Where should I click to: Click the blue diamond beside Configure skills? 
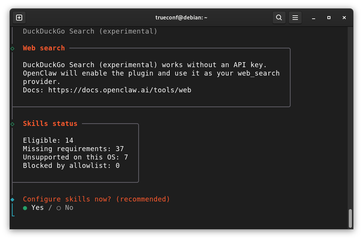click(x=13, y=200)
